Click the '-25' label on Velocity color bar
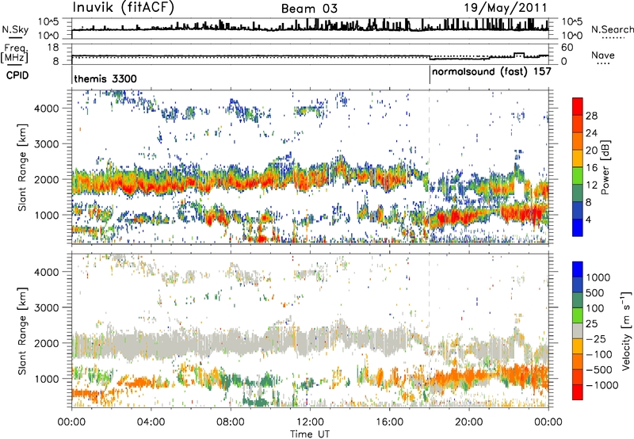 (x=597, y=338)
